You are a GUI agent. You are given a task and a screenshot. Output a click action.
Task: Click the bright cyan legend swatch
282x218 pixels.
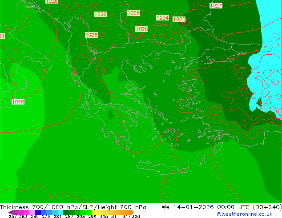(60, 212)
